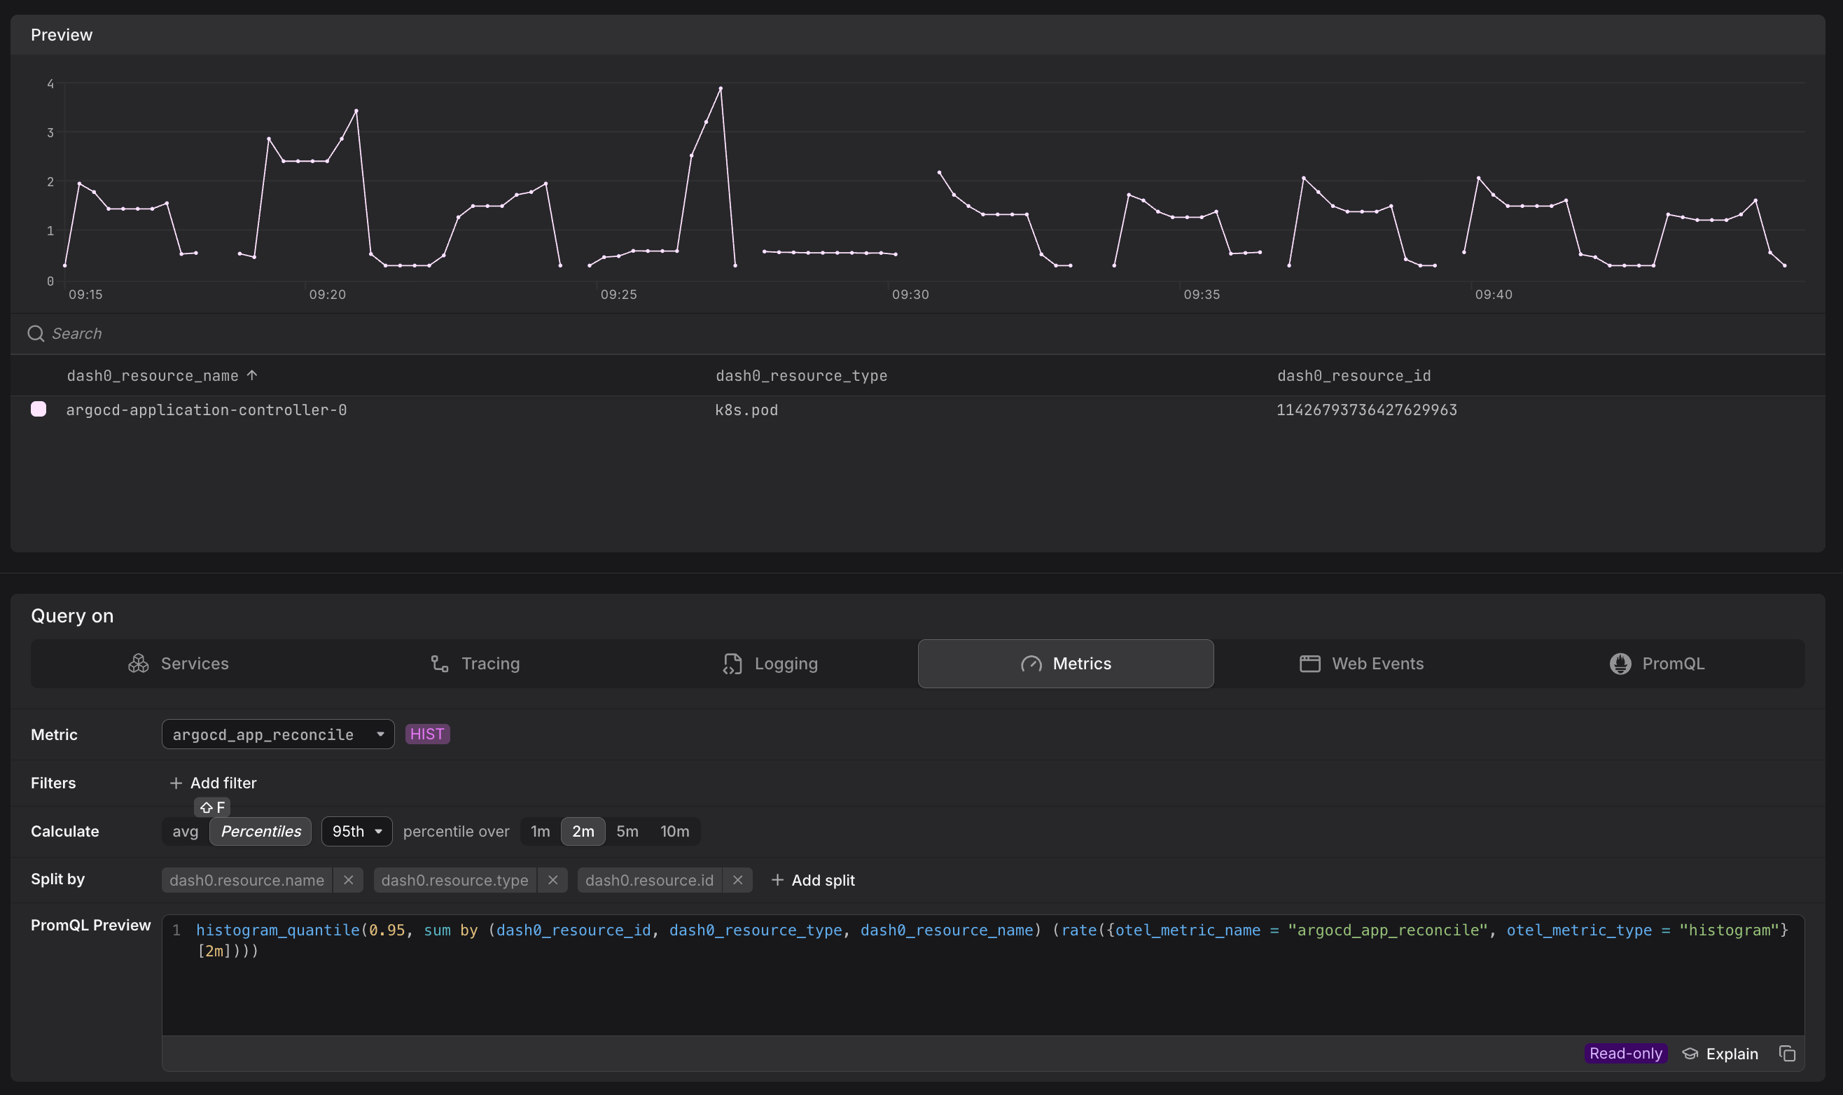Select the 10m percentile window

674,831
